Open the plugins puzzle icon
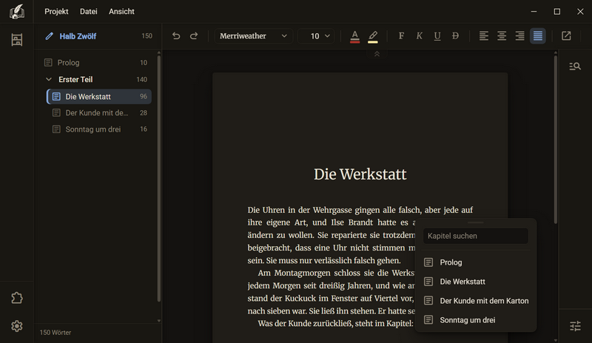The height and width of the screenshot is (343, 592). coord(16,298)
